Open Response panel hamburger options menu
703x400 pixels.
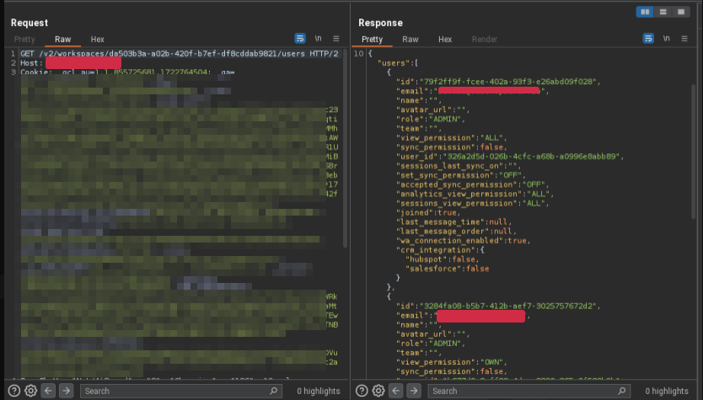click(684, 39)
